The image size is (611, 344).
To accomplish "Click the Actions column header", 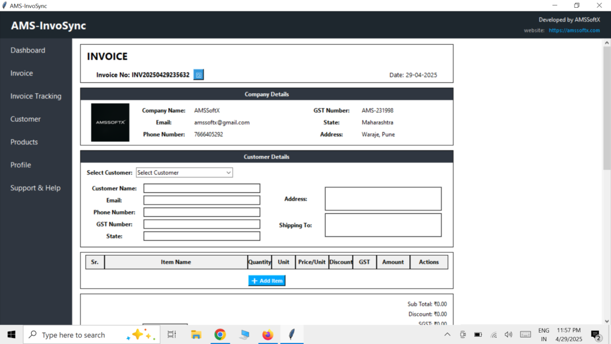I will [x=428, y=262].
